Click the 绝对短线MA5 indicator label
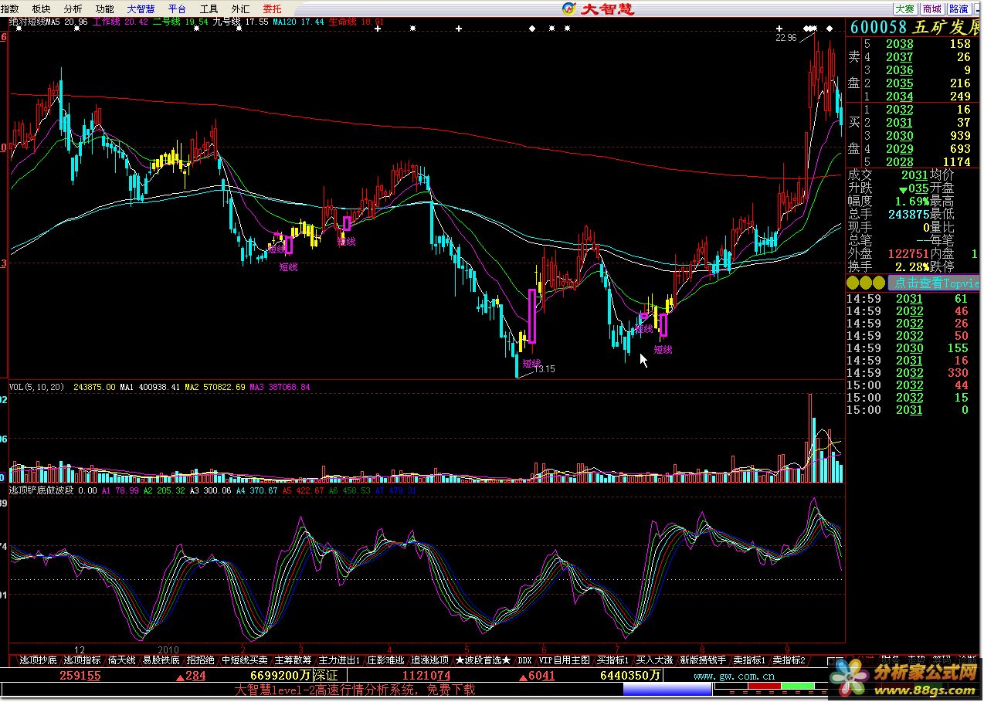Screen dimensions: 984x702 coord(34,22)
